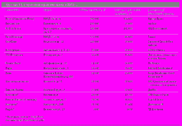The width and height of the screenshot is (182, 126).
Task: Click the developer cell 'Auchan'
Action: pyautogui.click(x=152, y=24)
